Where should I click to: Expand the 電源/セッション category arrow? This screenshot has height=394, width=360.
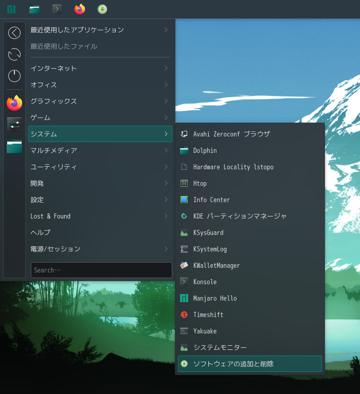166,249
